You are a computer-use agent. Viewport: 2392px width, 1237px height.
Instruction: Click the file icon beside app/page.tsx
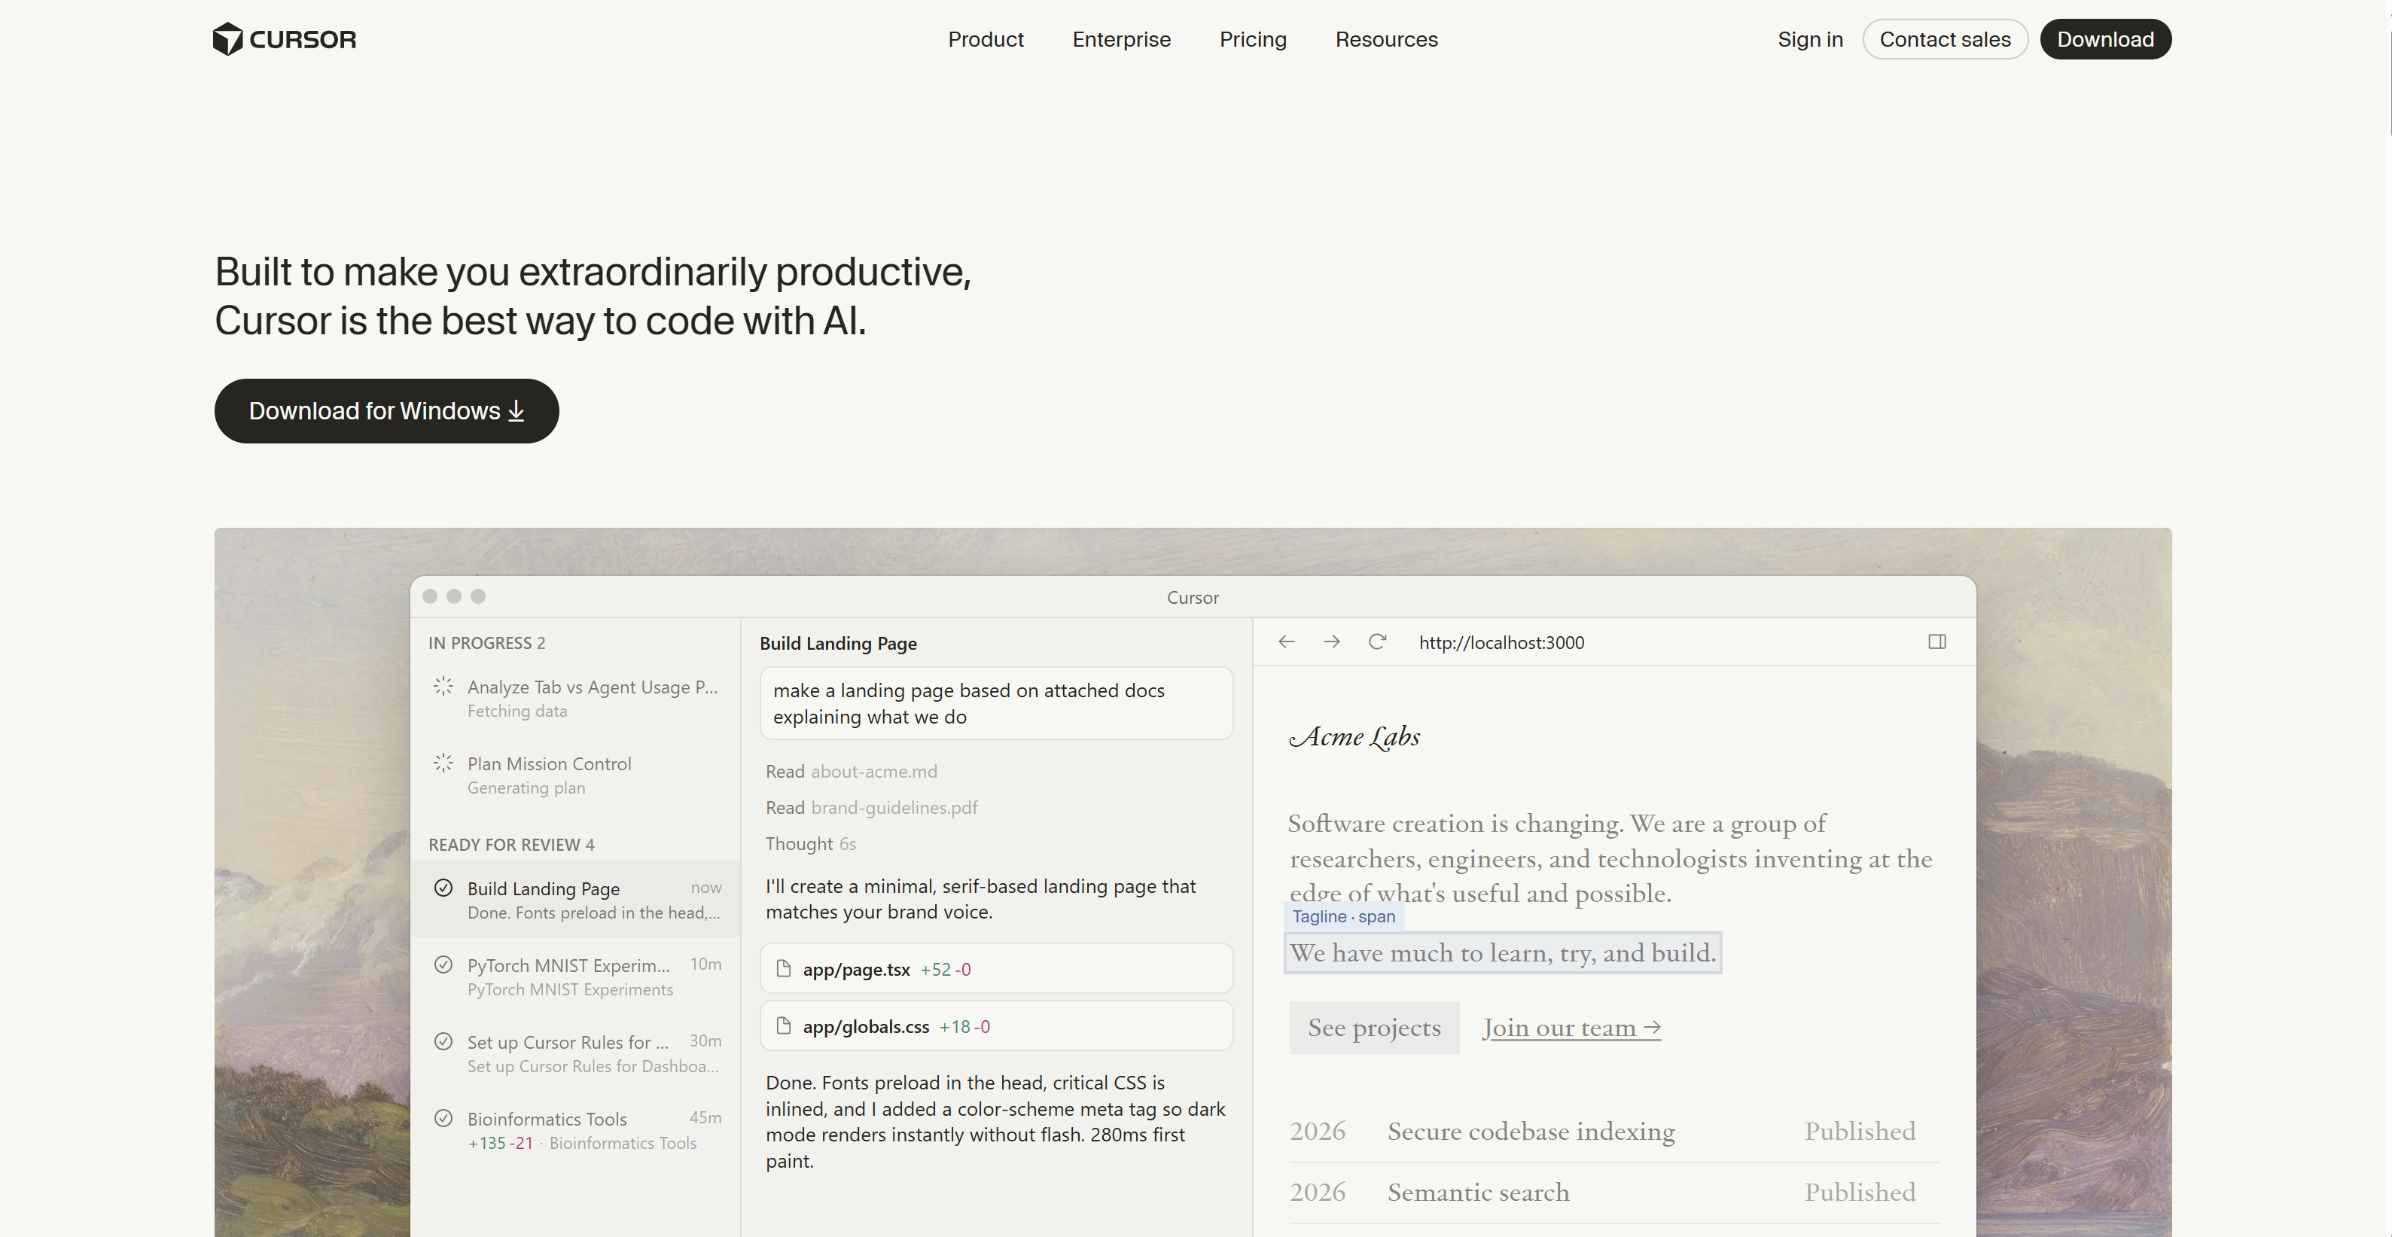(784, 969)
